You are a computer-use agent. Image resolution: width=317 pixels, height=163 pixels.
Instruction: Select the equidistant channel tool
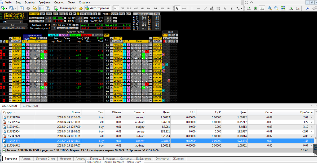point(212,8)
